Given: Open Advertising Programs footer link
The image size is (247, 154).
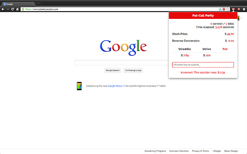Looking at the screenshot, I should coord(155,151).
